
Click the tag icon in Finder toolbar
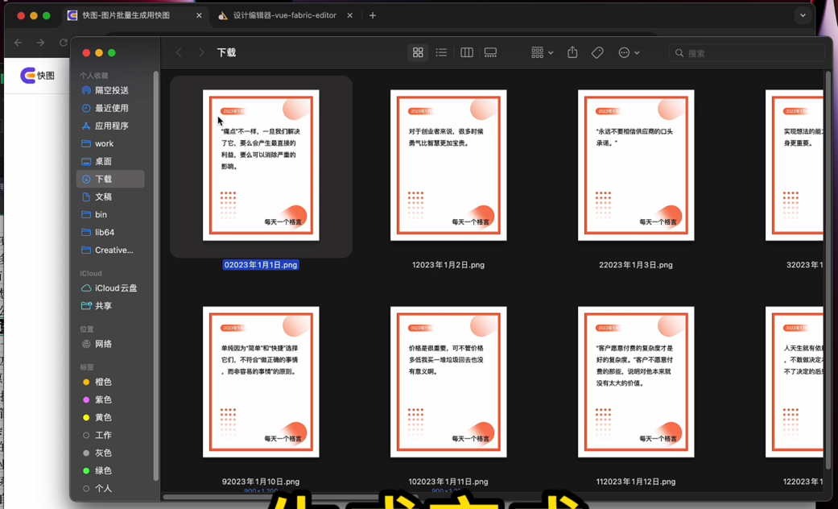597,53
